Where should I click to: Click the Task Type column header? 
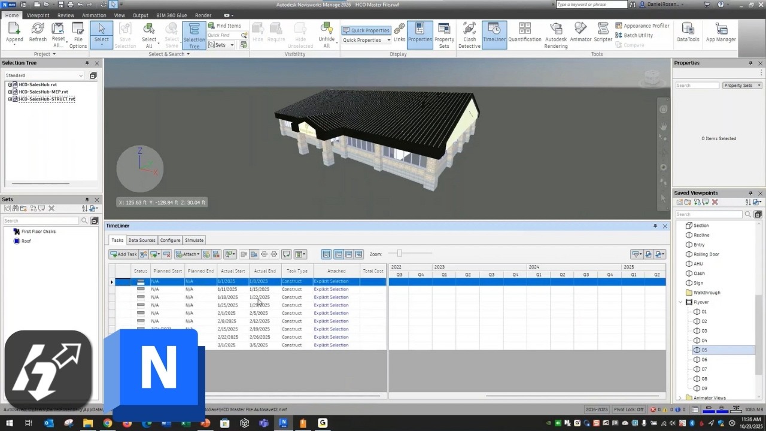pos(297,271)
